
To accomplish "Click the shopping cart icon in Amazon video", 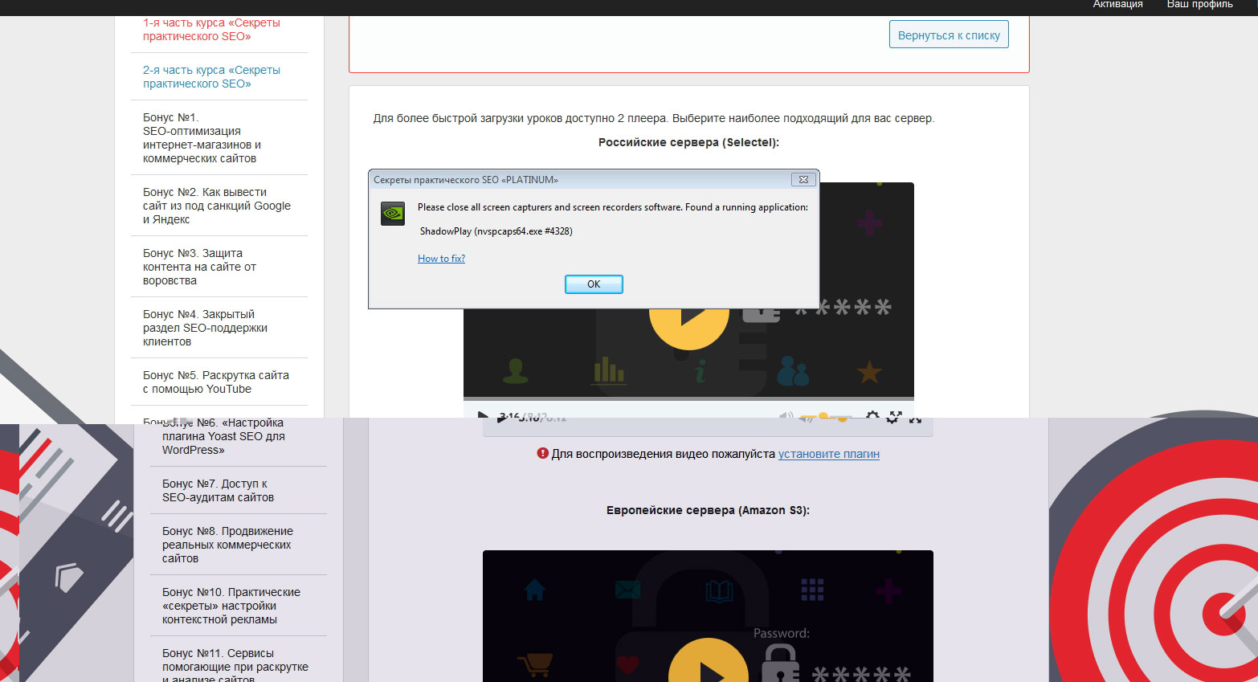I will pyautogui.click(x=535, y=666).
